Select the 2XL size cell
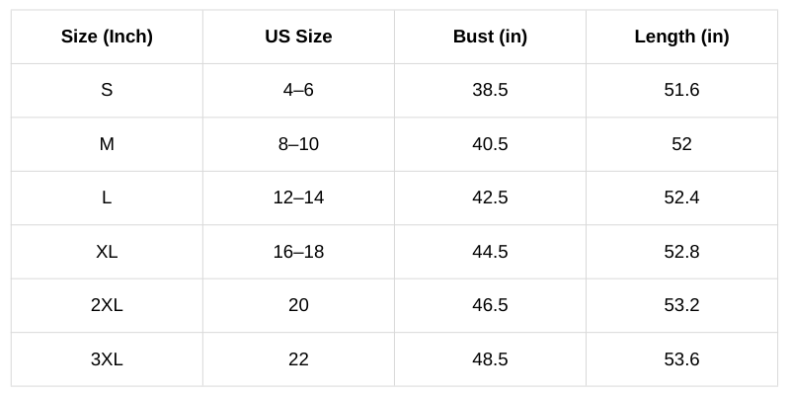 pyautogui.click(x=107, y=305)
